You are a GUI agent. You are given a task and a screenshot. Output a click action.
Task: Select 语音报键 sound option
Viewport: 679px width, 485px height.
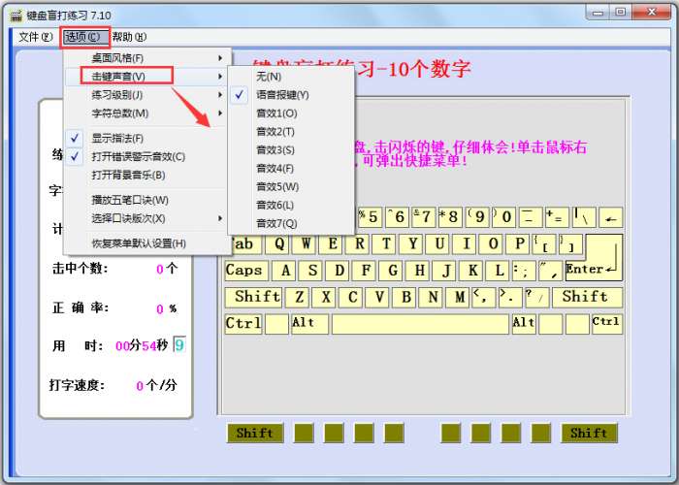(282, 94)
